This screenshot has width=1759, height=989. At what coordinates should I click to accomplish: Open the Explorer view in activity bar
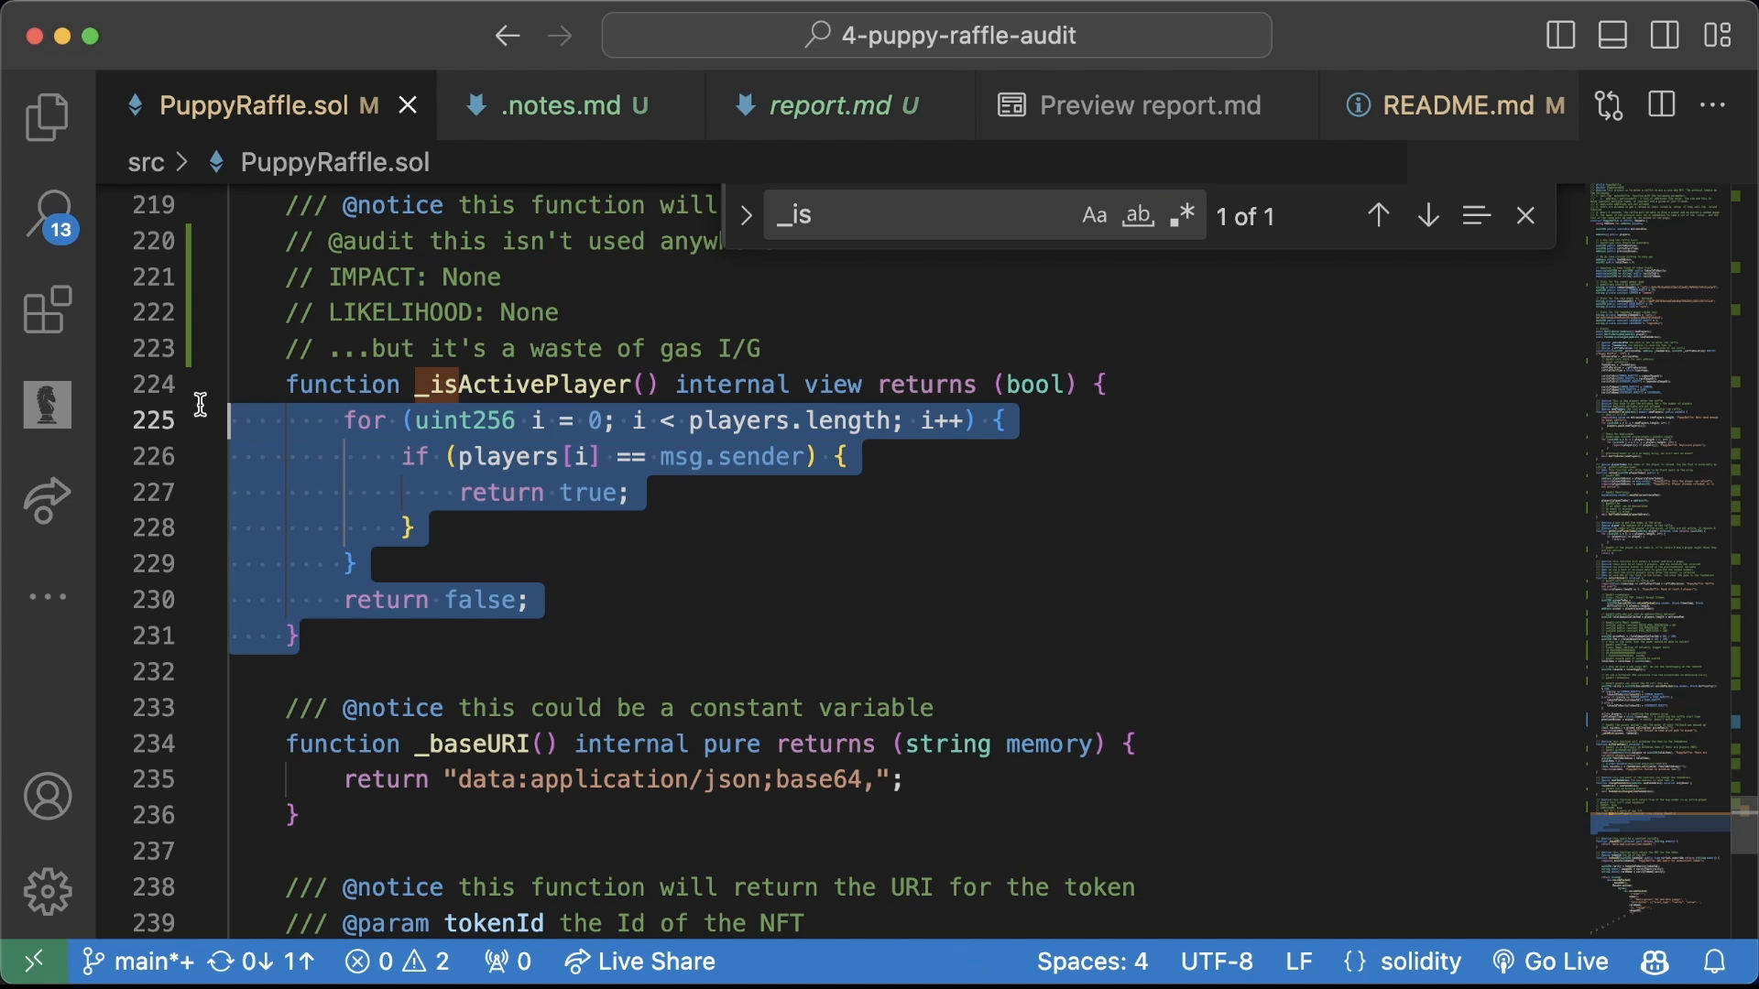coord(47,117)
